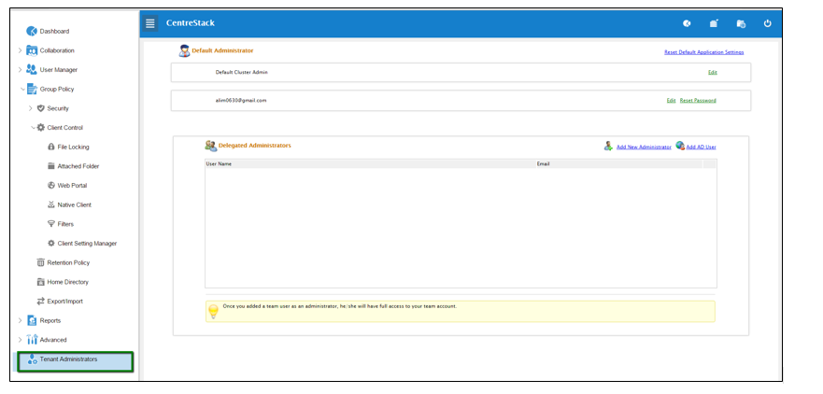This screenshot has width=823, height=394.
Task: Click Reset Default Application Settings link
Action: tap(703, 52)
